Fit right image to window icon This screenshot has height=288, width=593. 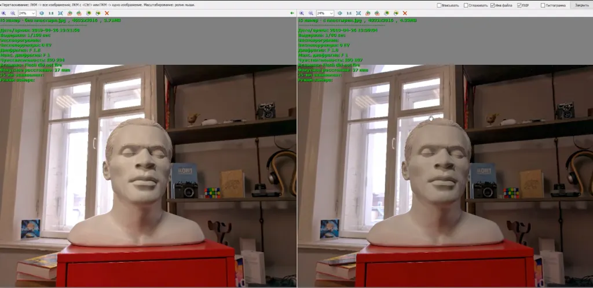[x=358, y=13]
